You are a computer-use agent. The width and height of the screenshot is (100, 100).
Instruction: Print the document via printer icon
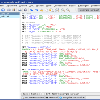(20, 10)
